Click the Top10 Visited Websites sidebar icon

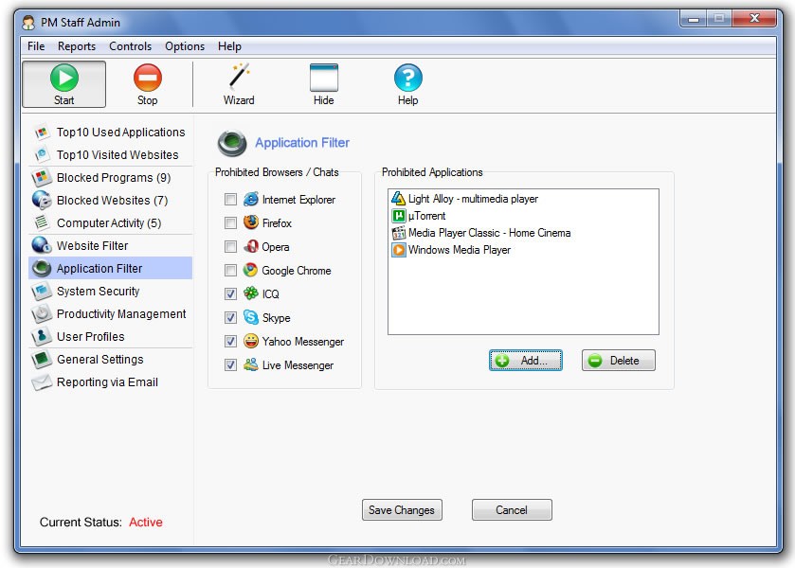41,154
